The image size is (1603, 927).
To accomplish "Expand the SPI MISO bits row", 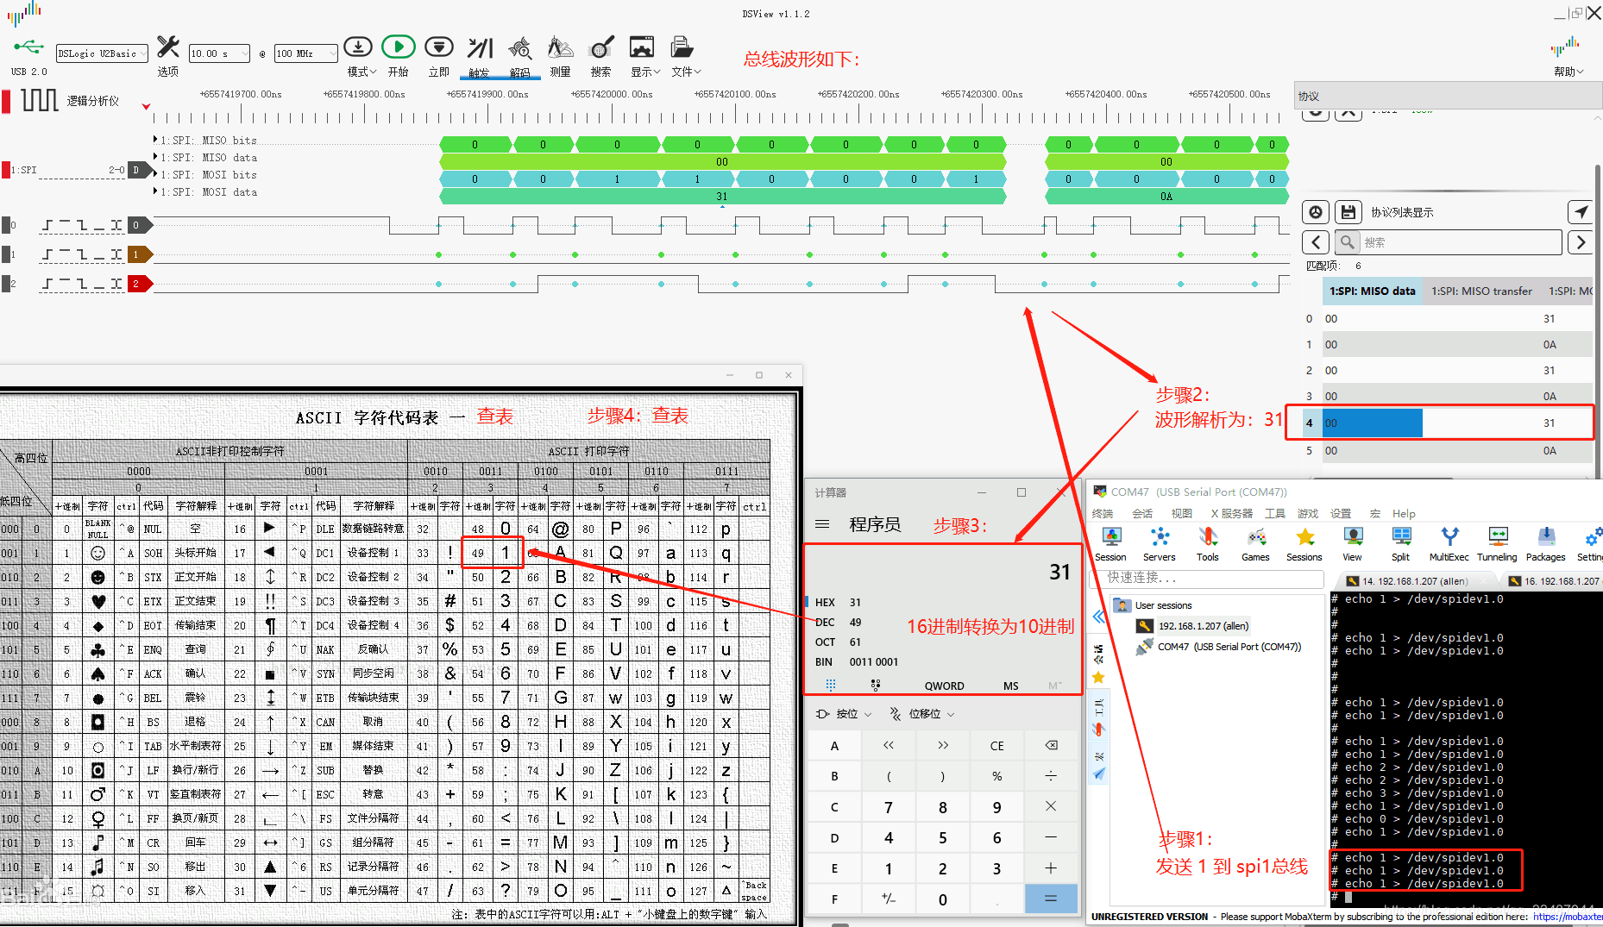I will pyautogui.click(x=155, y=140).
